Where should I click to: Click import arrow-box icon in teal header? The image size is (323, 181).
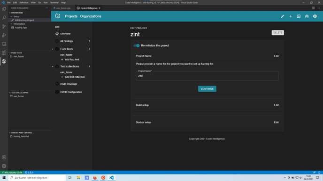point(299,16)
